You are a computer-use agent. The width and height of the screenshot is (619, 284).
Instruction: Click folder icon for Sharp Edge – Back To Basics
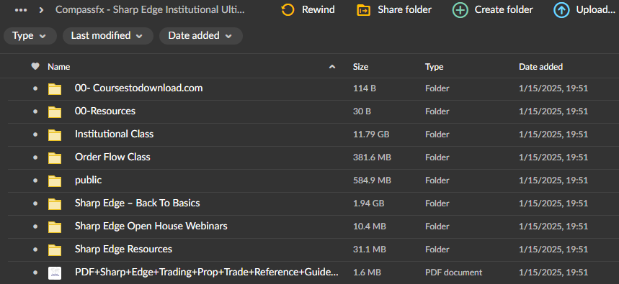[55, 203]
